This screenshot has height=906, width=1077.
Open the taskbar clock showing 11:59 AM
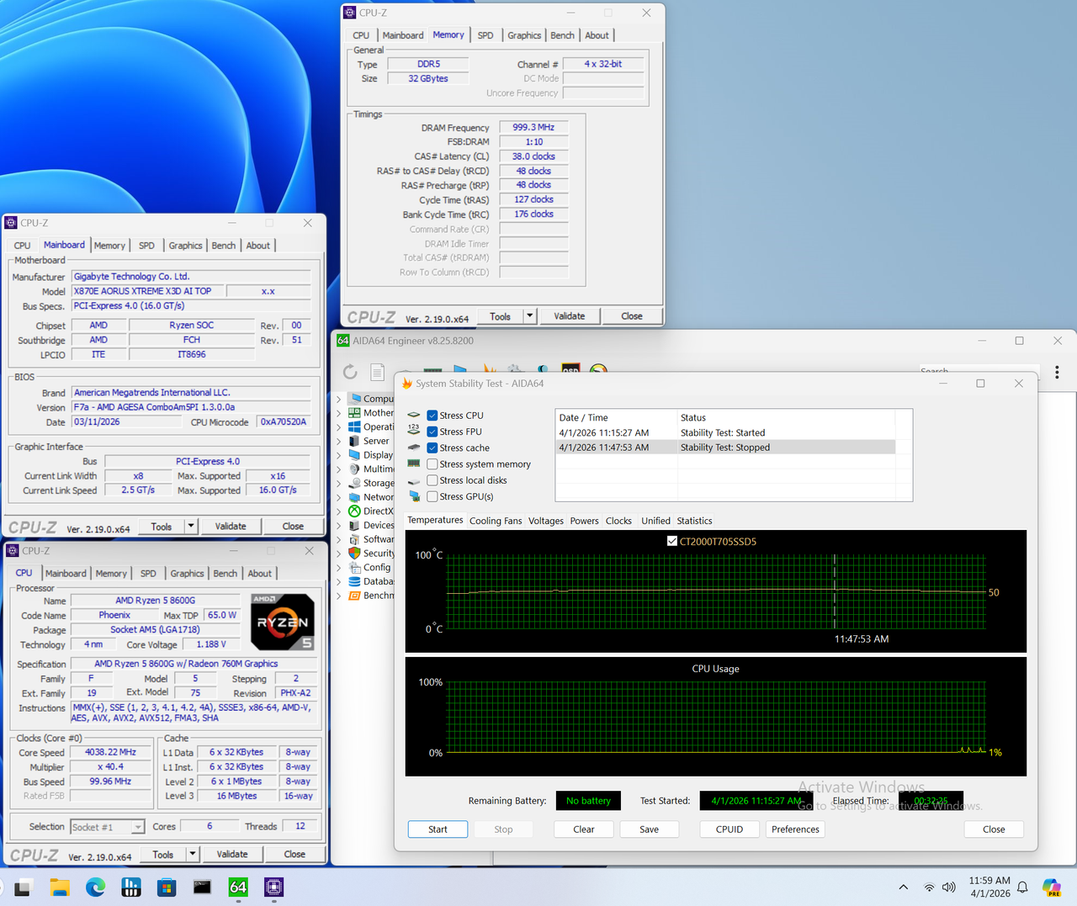(989, 887)
